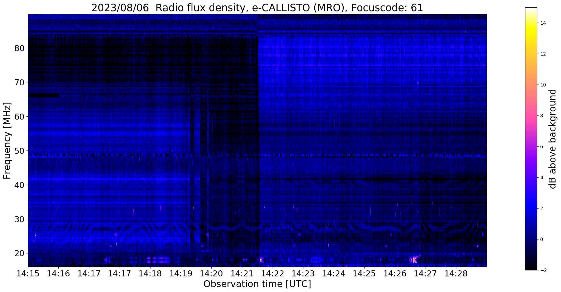Click the 14:27 time tick label
The width and height of the screenshot is (561, 292).
pyautogui.click(x=425, y=274)
